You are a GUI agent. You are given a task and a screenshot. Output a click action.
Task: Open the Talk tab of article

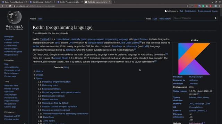pyautogui.click(x=40, y=19)
